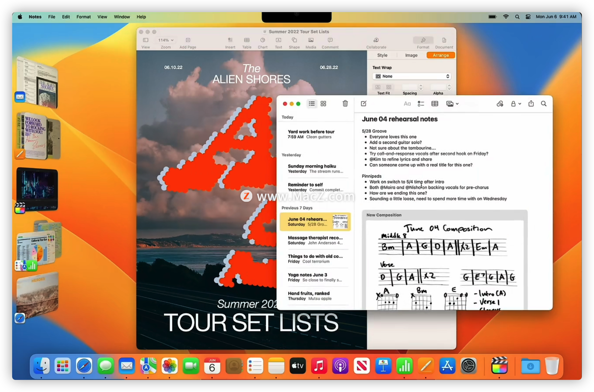Insert a checklist in Notes
Image resolution: width=594 pixels, height=392 pixels.
[421, 104]
